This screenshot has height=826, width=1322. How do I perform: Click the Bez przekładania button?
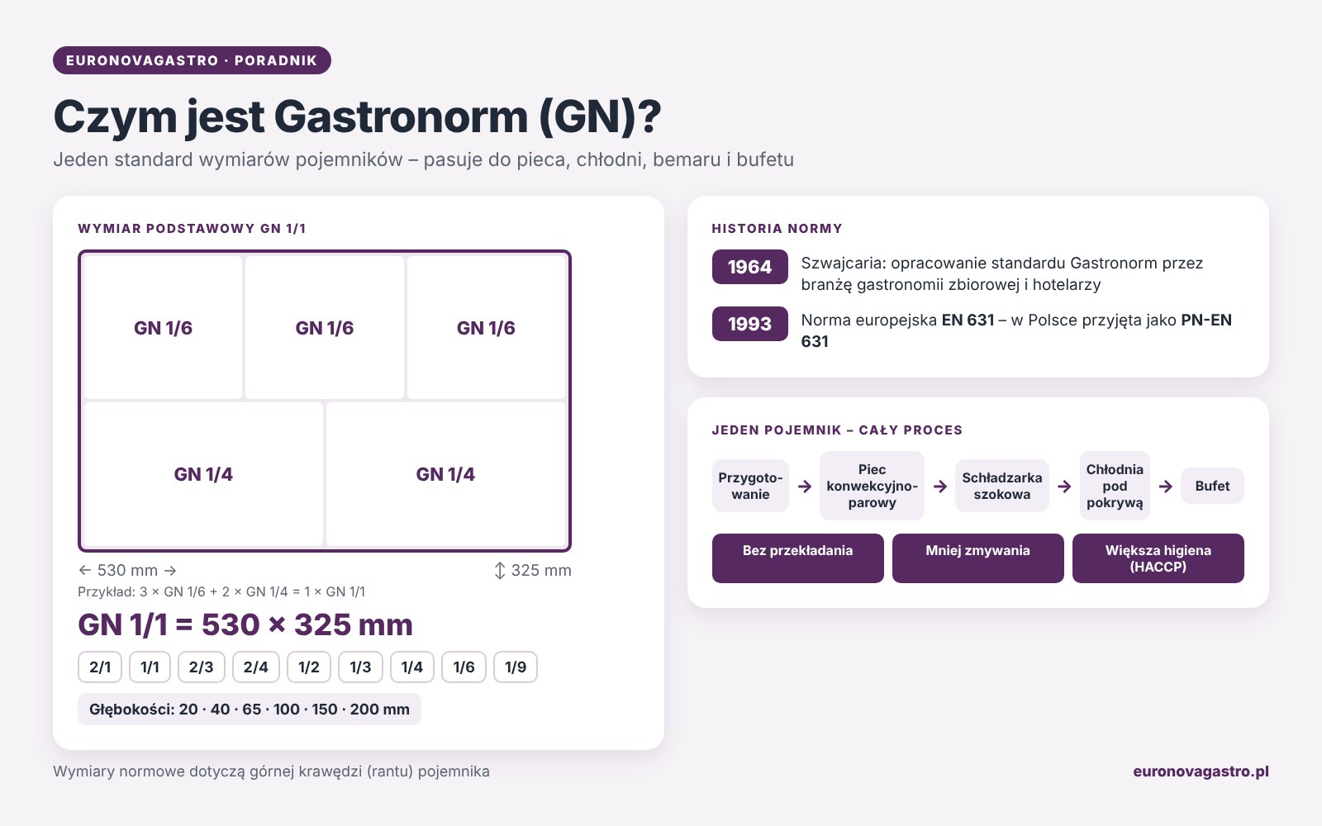tap(797, 558)
